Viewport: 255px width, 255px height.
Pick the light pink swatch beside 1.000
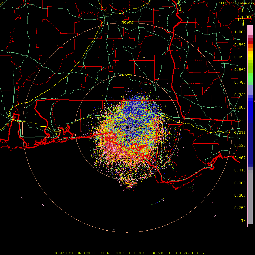[250, 30]
